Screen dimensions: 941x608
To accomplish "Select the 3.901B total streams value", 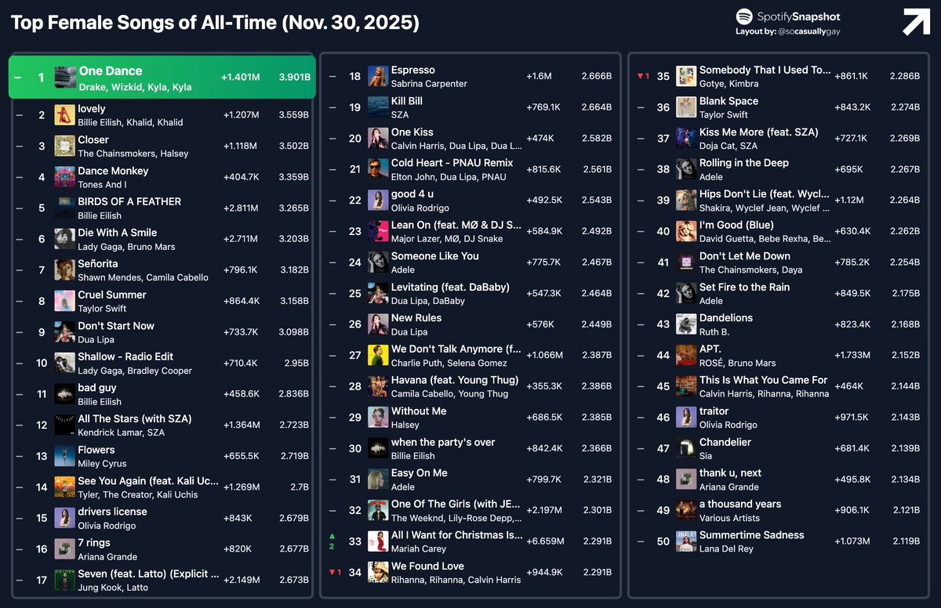I will click(x=294, y=78).
